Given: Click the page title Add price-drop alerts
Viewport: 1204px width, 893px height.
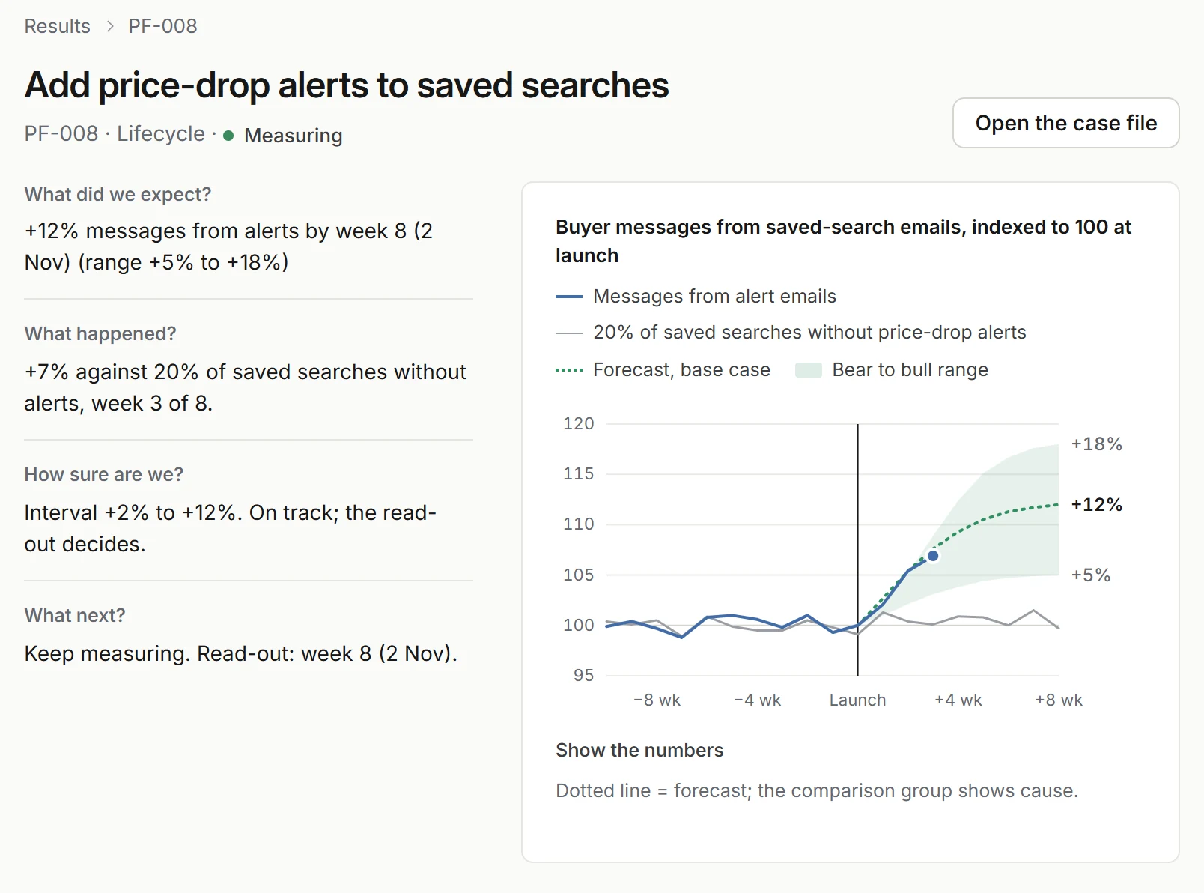Looking at the screenshot, I should [x=347, y=85].
